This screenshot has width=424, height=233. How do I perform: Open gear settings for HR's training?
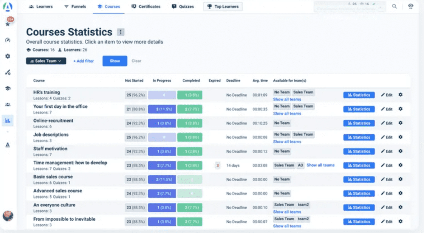[400, 95]
